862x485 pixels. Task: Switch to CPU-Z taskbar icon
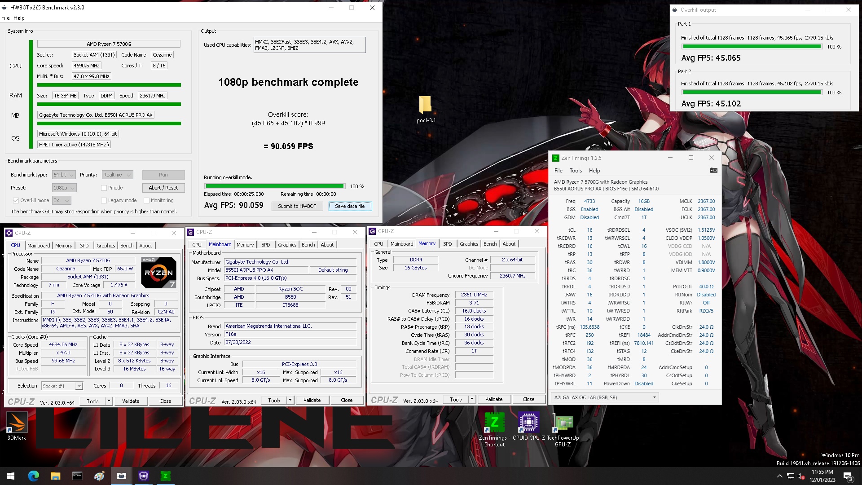click(x=144, y=476)
